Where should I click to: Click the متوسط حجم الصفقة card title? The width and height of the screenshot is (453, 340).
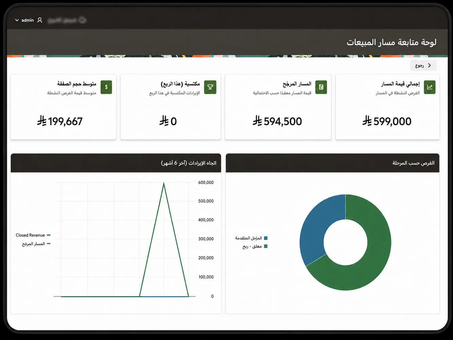coord(77,84)
